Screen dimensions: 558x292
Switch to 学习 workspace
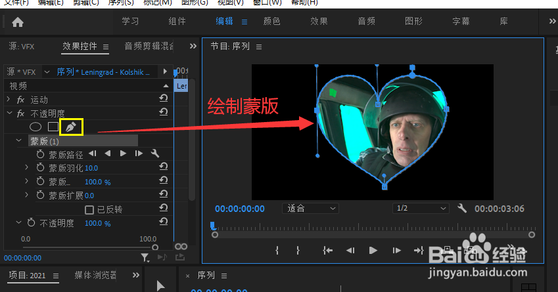click(x=130, y=21)
